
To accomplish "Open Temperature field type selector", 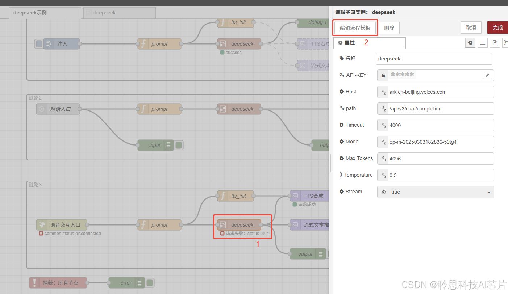I will [383, 175].
